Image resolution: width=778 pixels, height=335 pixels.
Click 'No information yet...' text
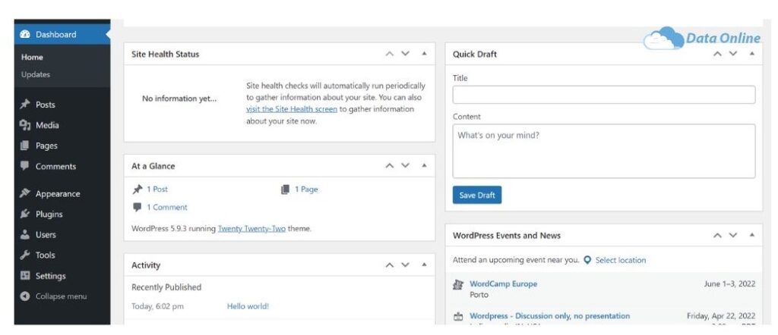pyautogui.click(x=179, y=99)
